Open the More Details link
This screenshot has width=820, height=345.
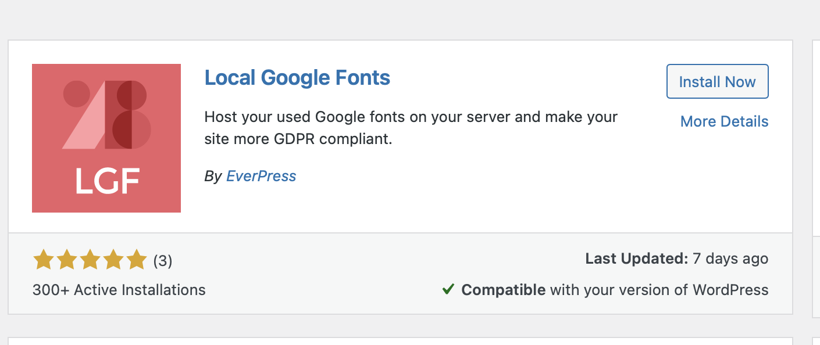click(x=724, y=121)
